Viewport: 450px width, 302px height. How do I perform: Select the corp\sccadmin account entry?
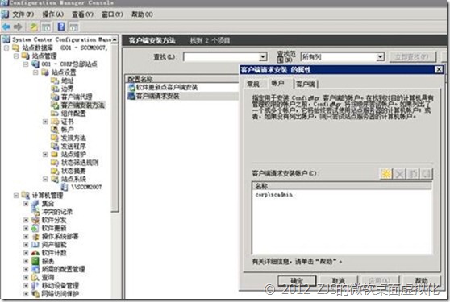click(274, 195)
